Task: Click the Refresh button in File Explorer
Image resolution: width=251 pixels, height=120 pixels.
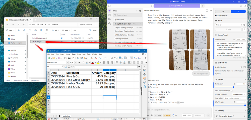Action: tap(24, 24)
